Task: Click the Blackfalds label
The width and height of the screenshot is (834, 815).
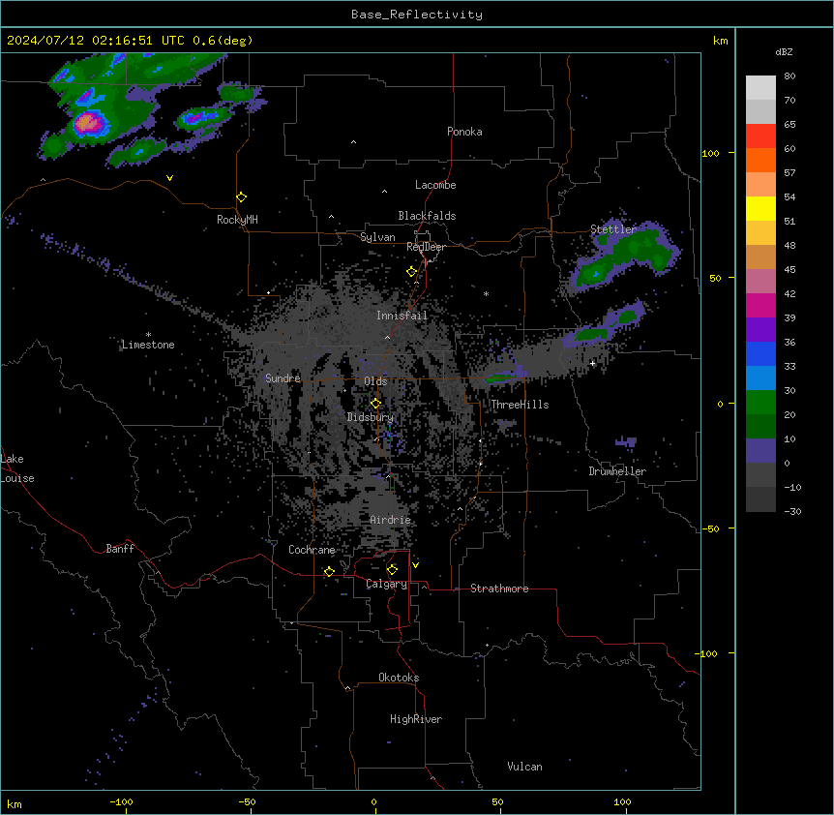Action: click(427, 216)
